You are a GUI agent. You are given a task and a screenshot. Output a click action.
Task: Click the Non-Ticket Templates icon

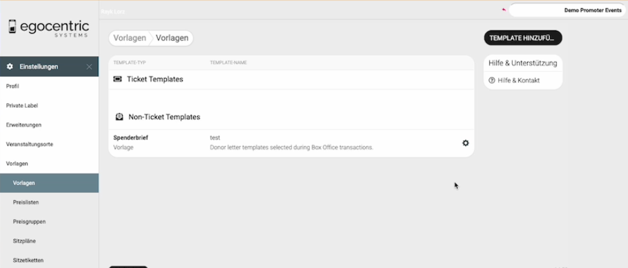[x=119, y=117]
